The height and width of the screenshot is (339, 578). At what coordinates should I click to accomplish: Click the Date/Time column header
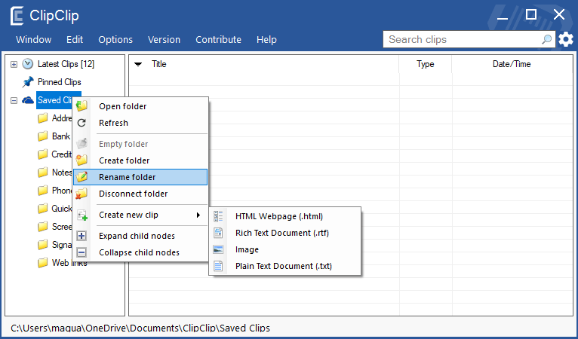(x=512, y=64)
